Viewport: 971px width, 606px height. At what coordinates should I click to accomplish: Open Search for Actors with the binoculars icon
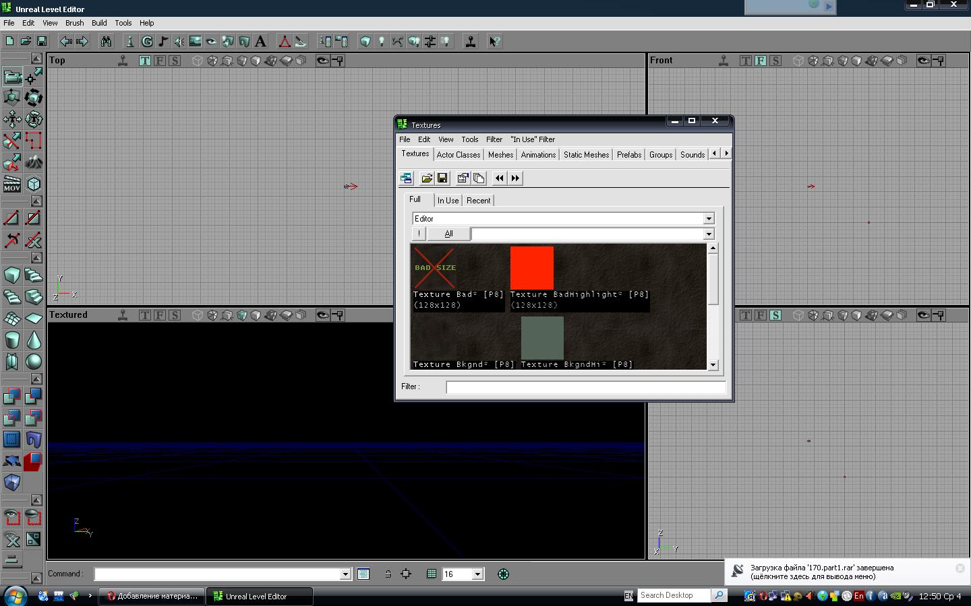(x=107, y=41)
